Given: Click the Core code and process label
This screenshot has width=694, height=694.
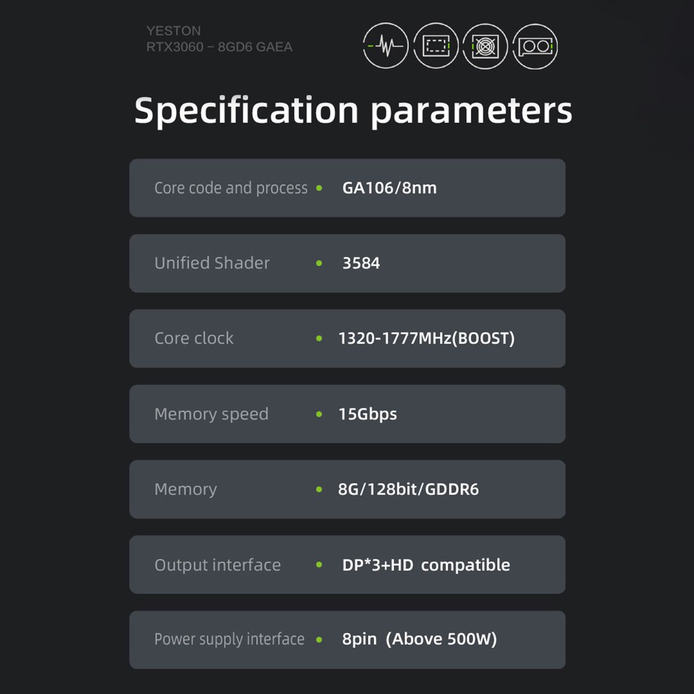Looking at the screenshot, I should [x=231, y=188].
